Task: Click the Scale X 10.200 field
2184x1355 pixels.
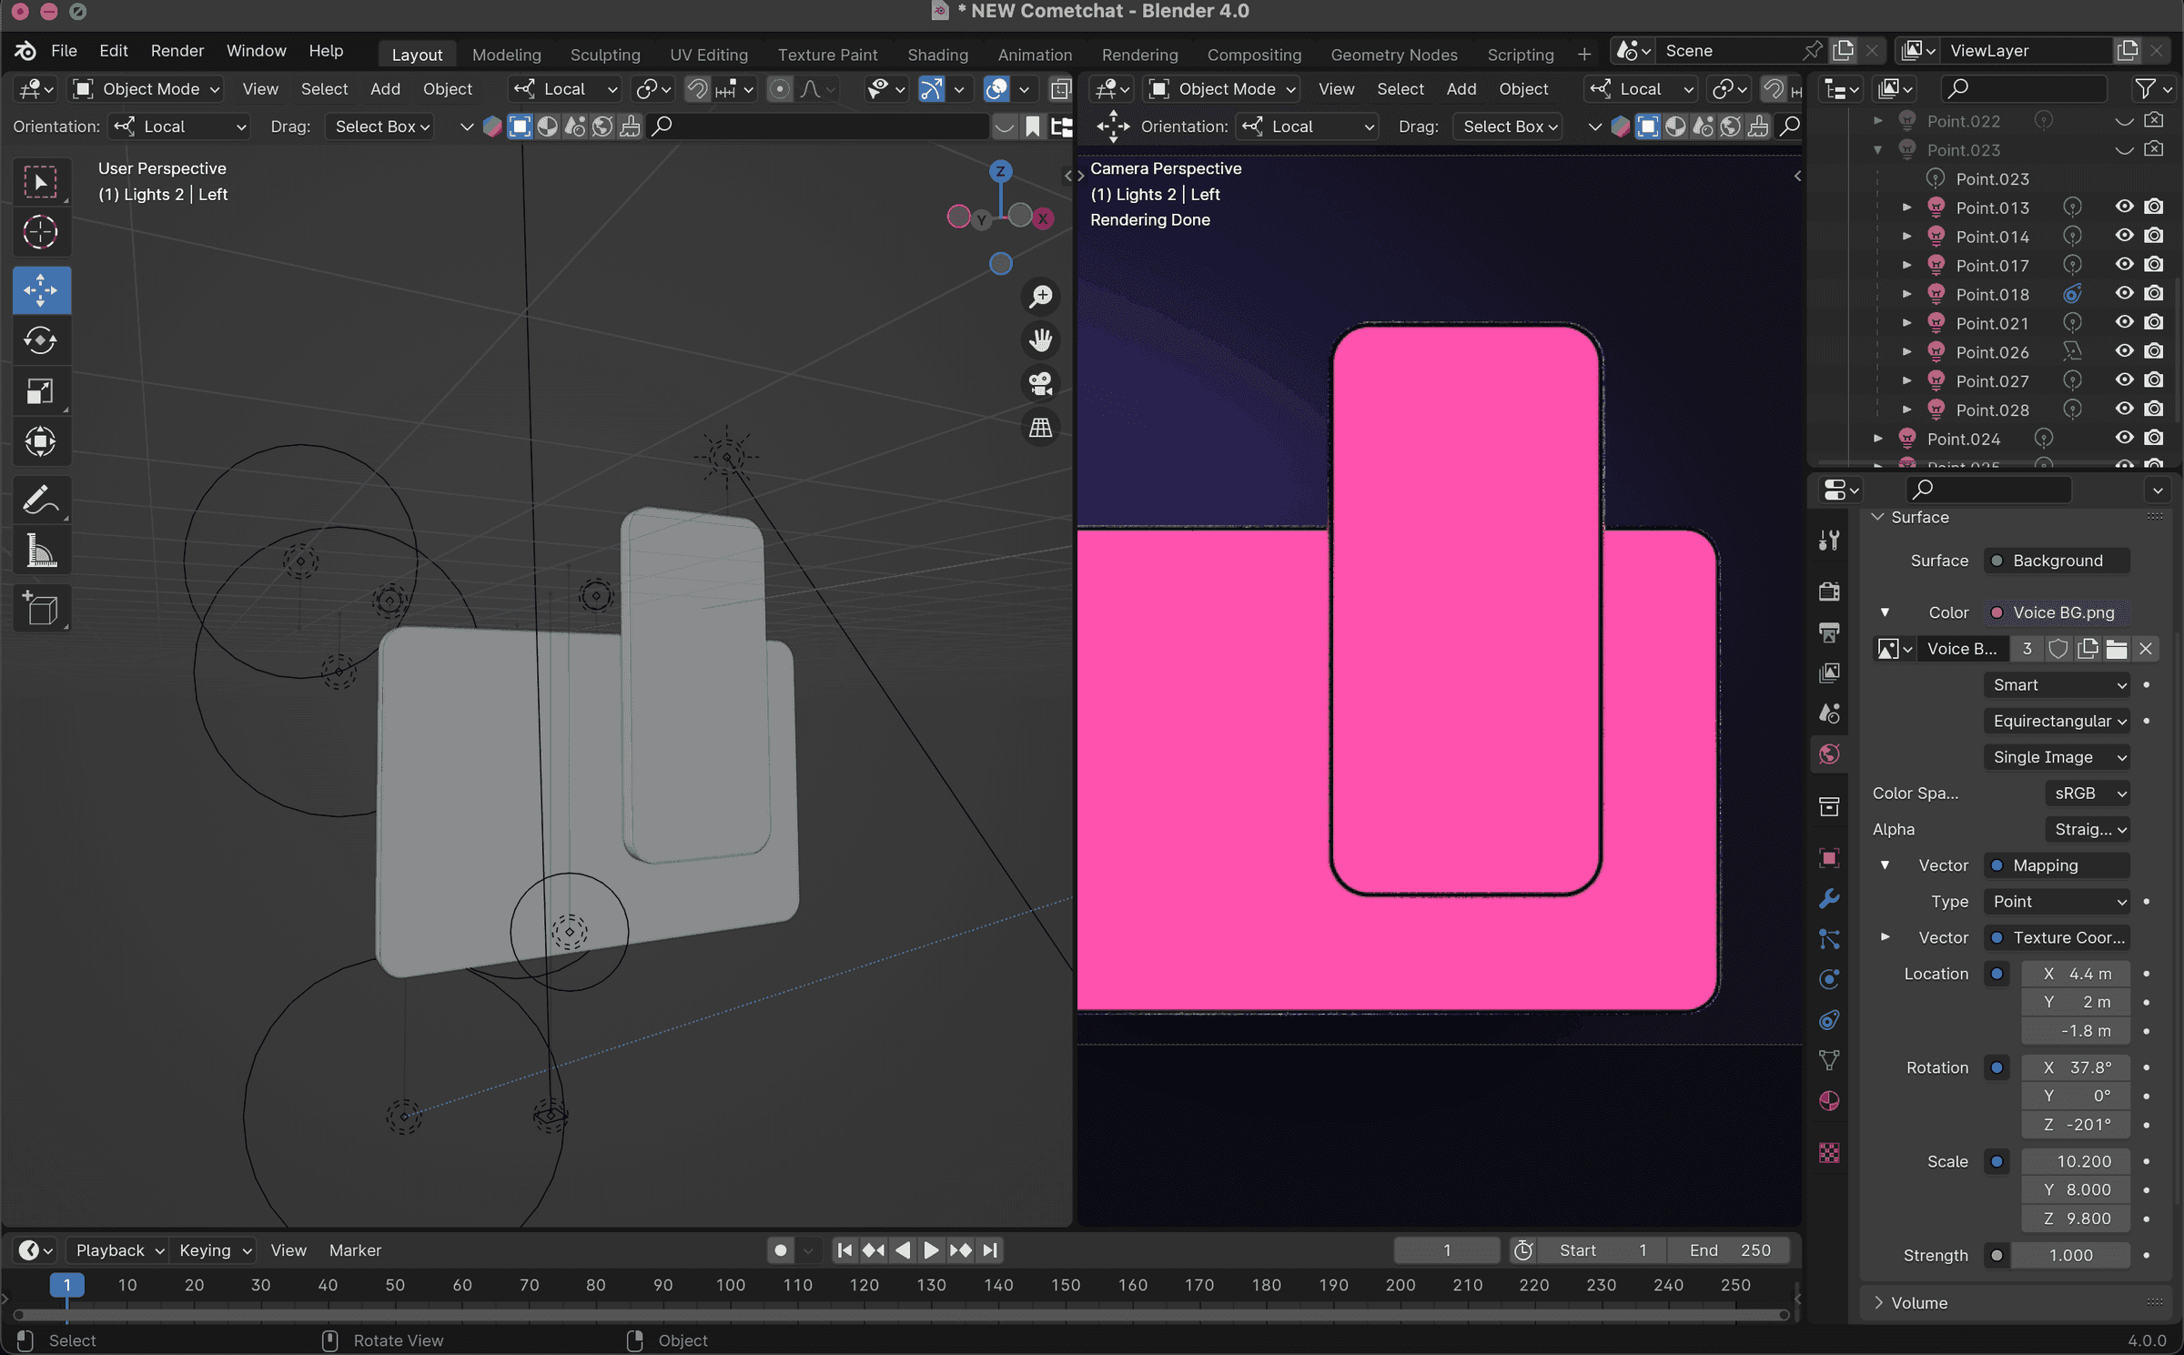Action: [x=2076, y=1162]
